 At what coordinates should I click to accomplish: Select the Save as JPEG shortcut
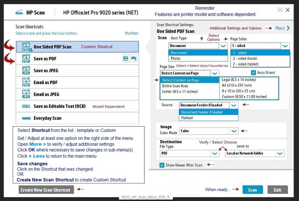coord(77,71)
